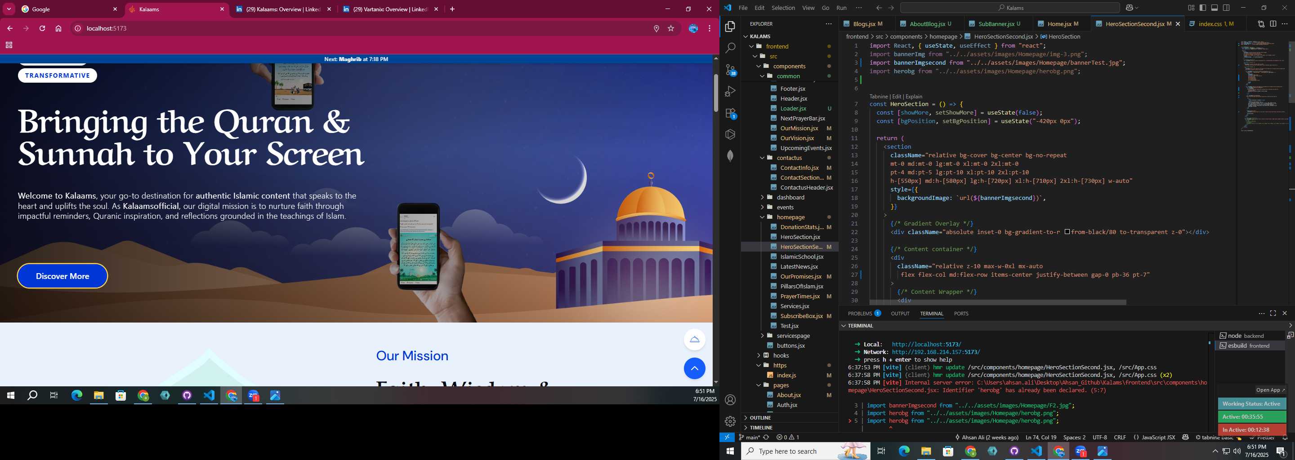
Task: Click the Open App button
Action: click(x=1270, y=390)
